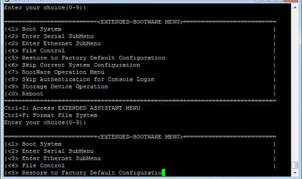Click the Storage Device Operation entry
The width and height of the screenshot is (302, 179).
pos(65,87)
